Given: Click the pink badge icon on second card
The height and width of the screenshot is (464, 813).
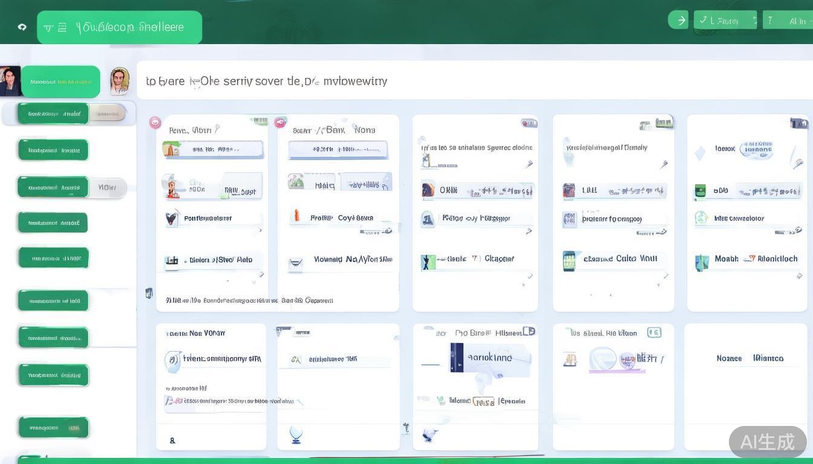Looking at the screenshot, I should click(280, 123).
